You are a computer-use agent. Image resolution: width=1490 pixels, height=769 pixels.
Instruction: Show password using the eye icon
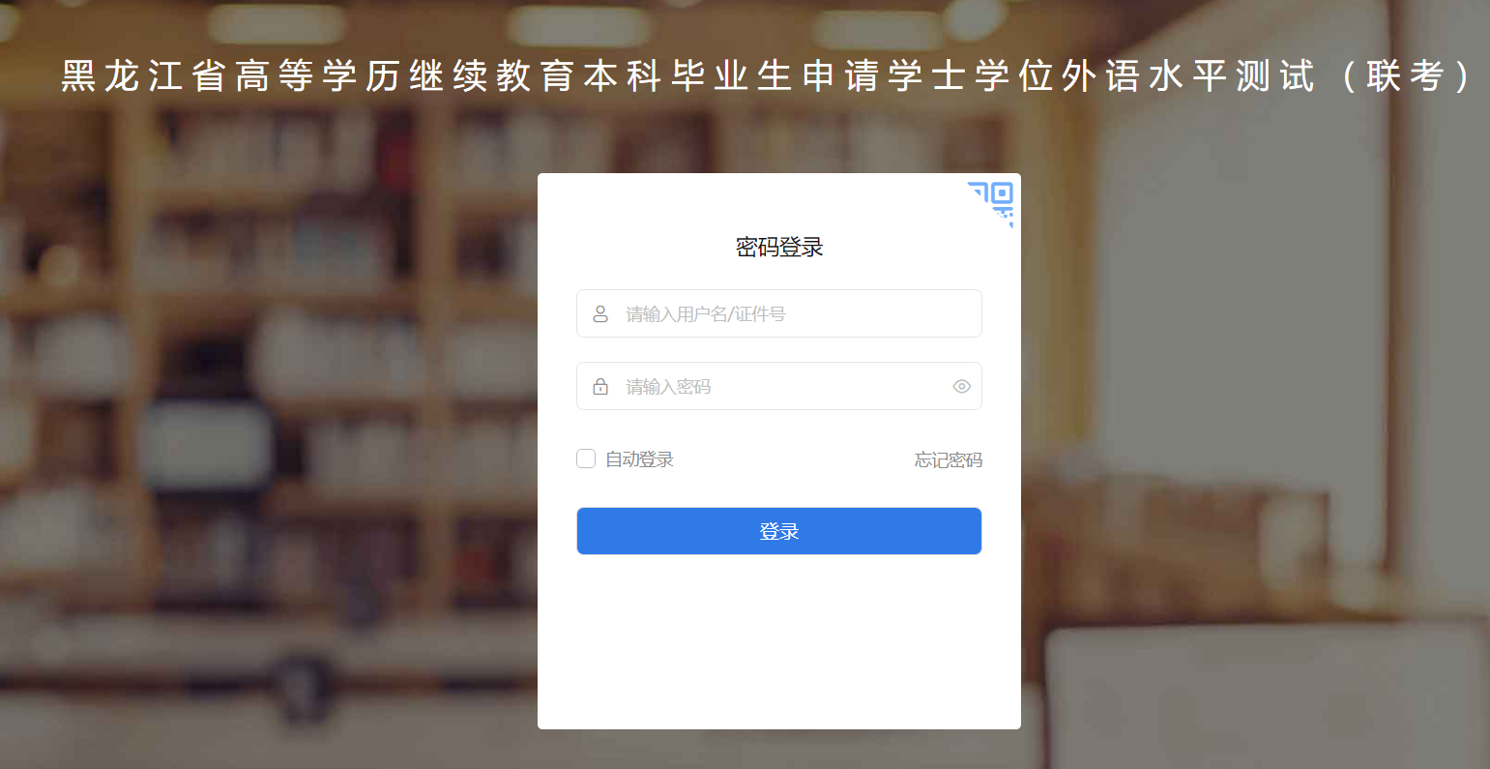tap(961, 387)
